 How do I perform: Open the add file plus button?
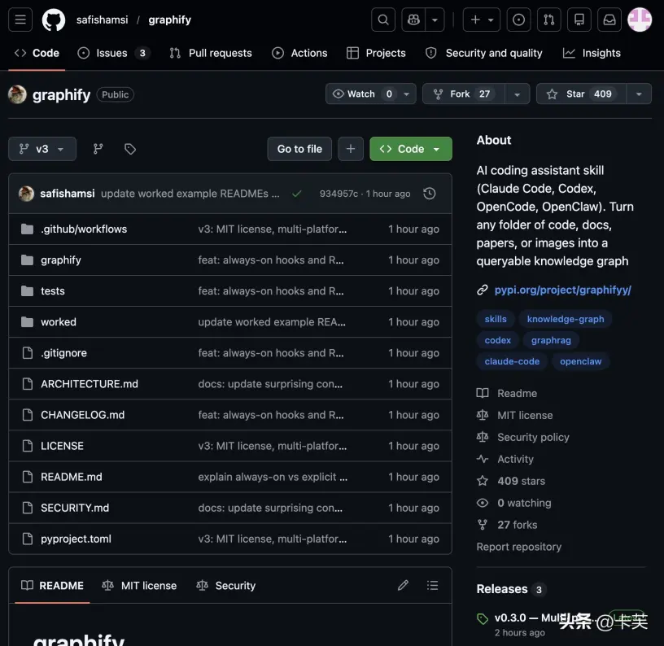(x=351, y=149)
